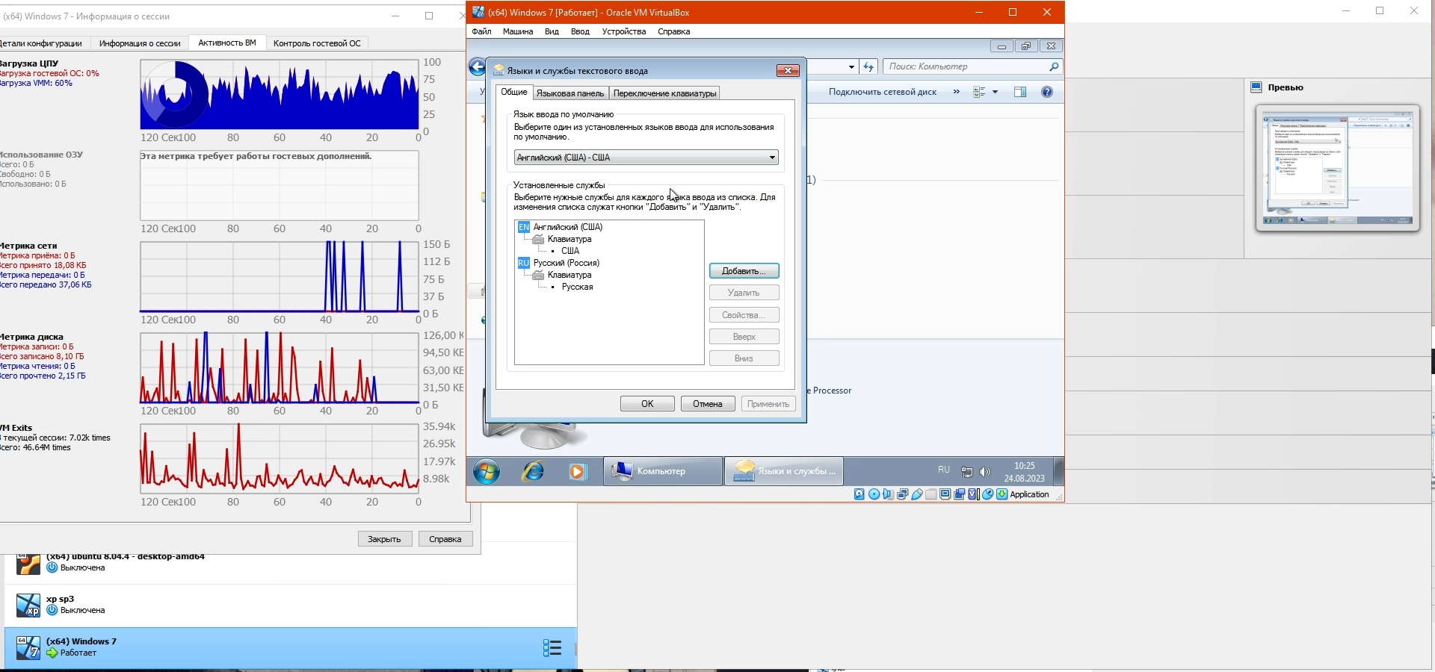The width and height of the screenshot is (1435, 672).
Task: Click the guest volume speaker tray icon
Action: [x=985, y=472]
